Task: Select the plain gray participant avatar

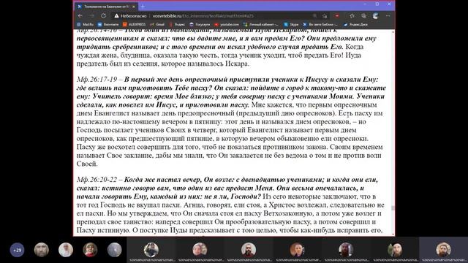Action: click(115, 250)
